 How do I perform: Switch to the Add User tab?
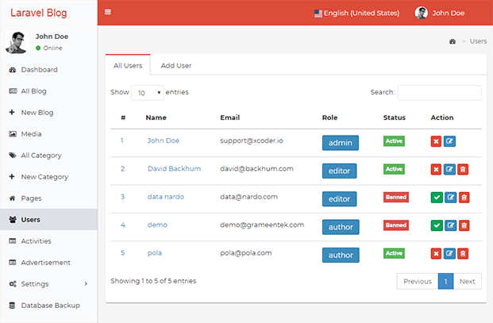click(x=176, y=65)
